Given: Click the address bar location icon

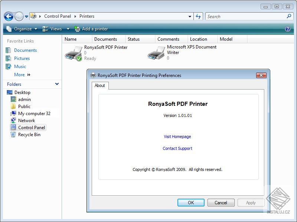Looking at the screenshot, I should point(33,16).
